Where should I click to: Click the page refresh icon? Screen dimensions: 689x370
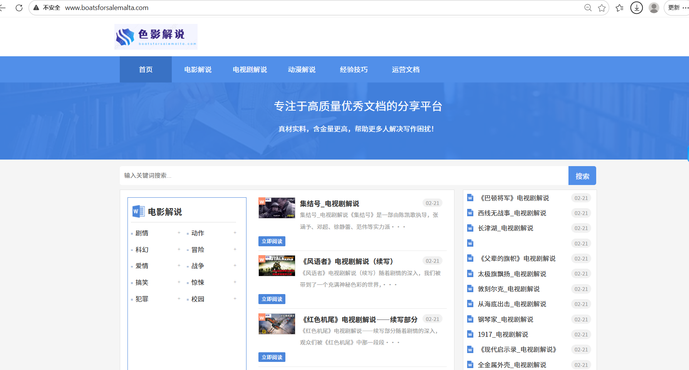tap(19, 8)
